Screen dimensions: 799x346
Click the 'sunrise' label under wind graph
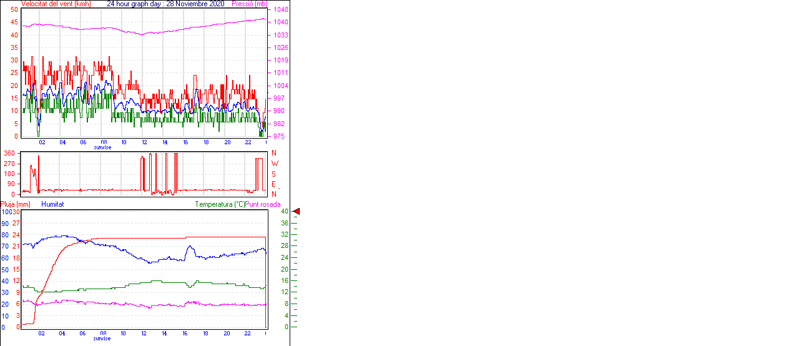coord(102,147)
